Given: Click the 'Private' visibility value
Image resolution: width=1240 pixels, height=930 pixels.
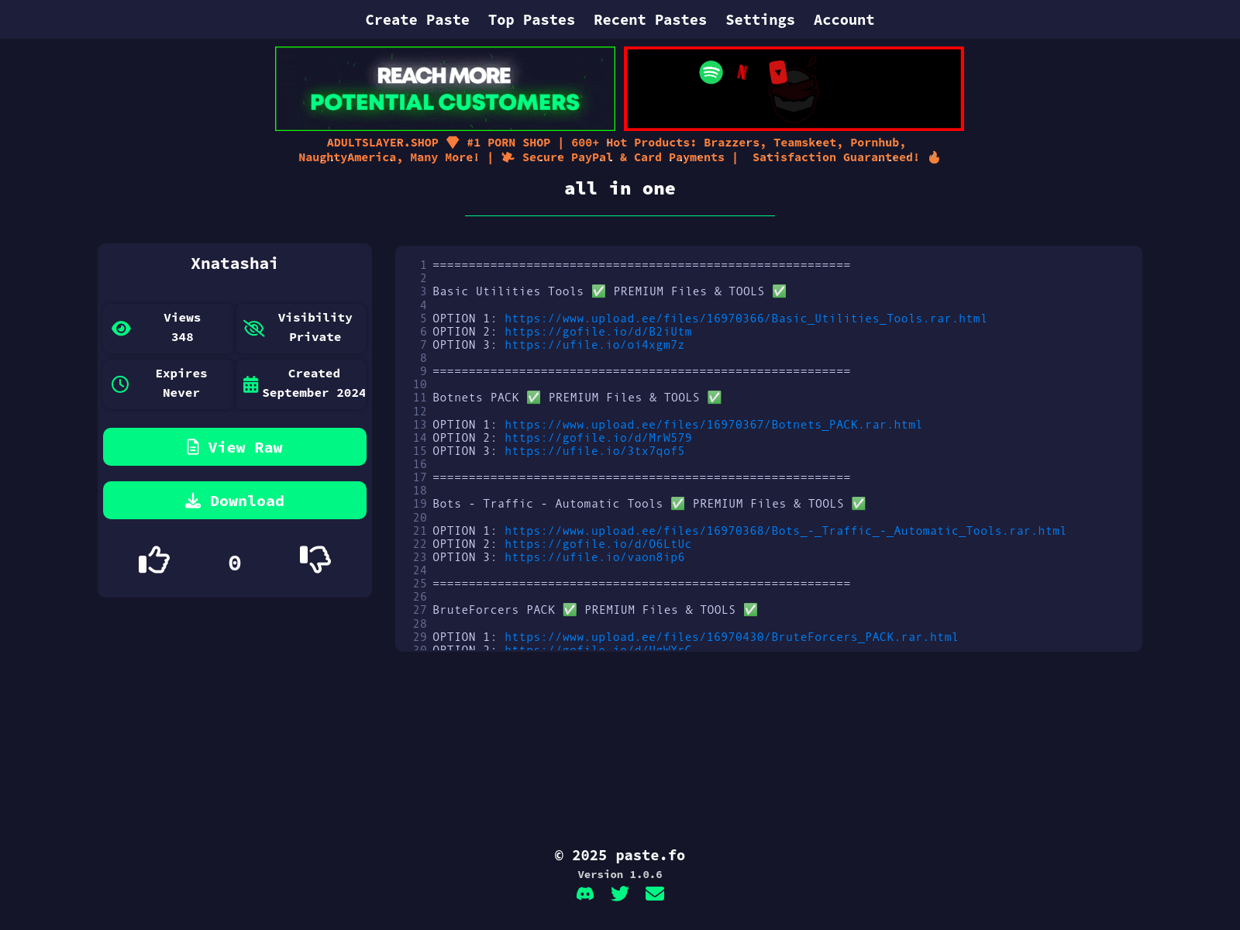Looking at the screenshot, I should point(315,337).
